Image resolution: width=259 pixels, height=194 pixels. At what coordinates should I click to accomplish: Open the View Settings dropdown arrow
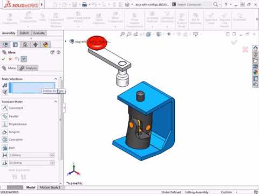[x=200, y=34]
